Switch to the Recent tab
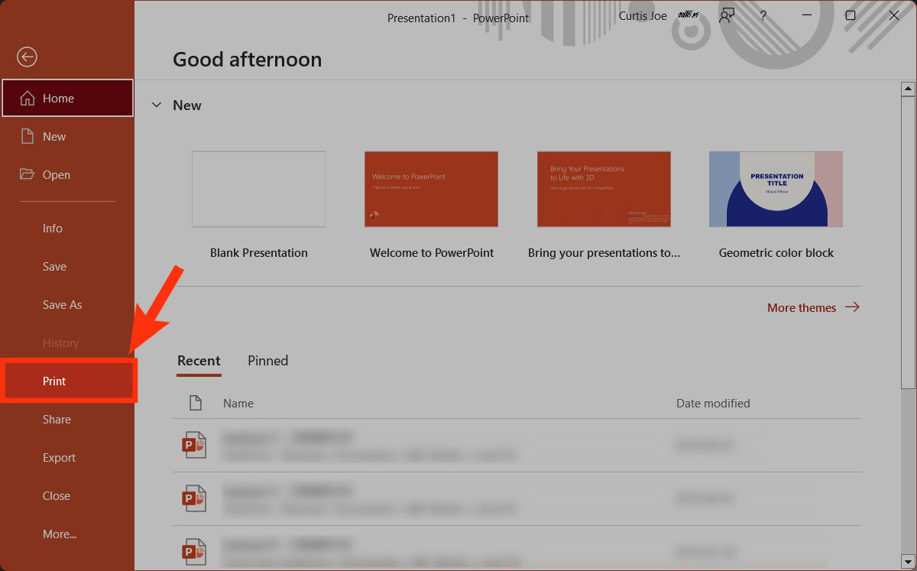This screenshot has width=917, height=571. coord(199,361)
